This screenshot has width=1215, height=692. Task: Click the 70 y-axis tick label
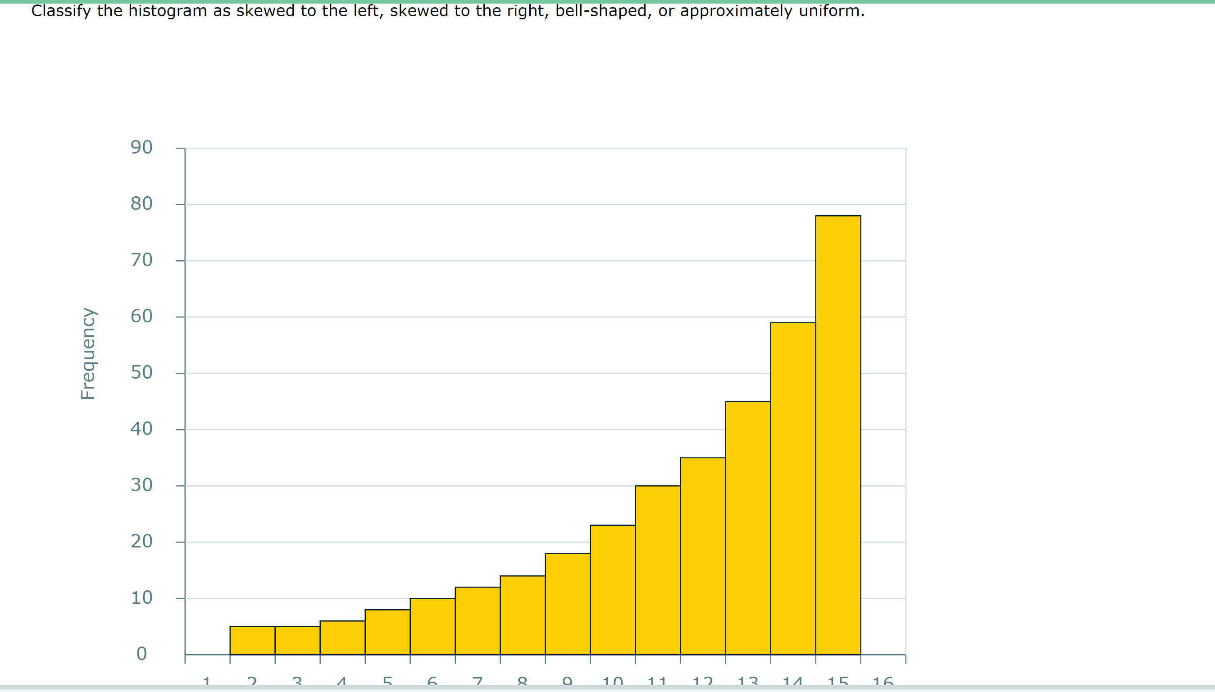click(141, 260)
